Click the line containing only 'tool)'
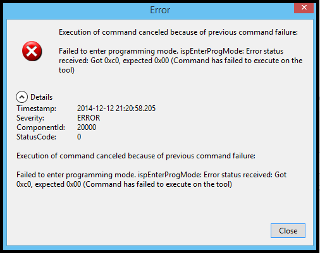320x253 pixels. [66, 70]
